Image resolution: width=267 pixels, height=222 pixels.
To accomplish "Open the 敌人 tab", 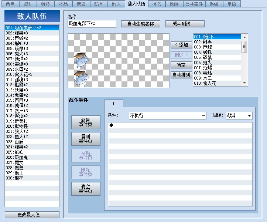I will [x=116, y=4].
